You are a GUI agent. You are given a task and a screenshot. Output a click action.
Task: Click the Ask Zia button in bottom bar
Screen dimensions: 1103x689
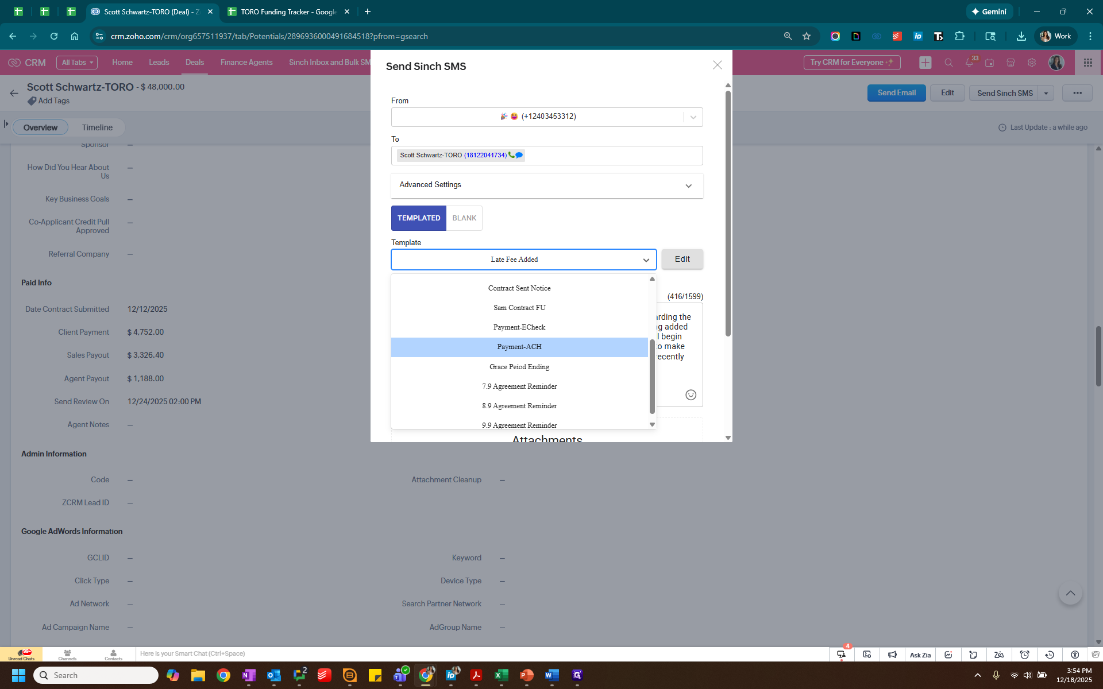(x=920, y=655)
